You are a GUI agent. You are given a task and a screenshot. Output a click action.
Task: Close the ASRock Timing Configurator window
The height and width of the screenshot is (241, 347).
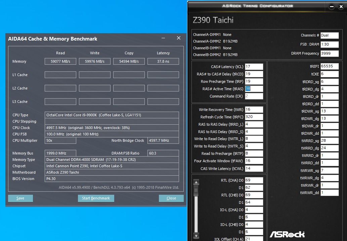tap(341, 7)
